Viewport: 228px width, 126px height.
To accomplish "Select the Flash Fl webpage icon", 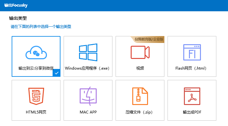I will click(192, 52).
